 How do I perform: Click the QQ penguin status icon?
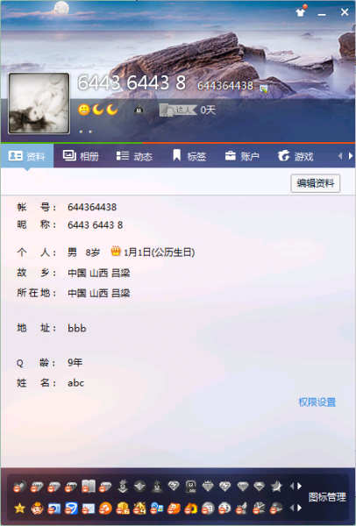pos(139,110)
